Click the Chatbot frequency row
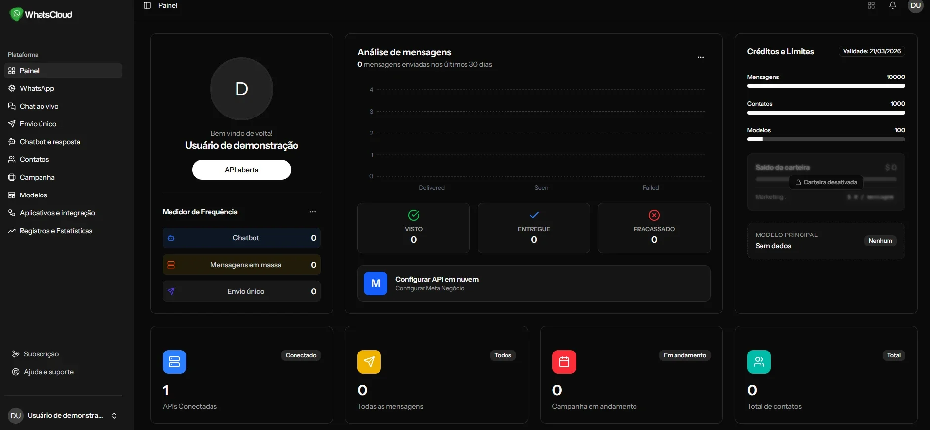The width and height of the screenshot is (930, 430). pos(242,238)
